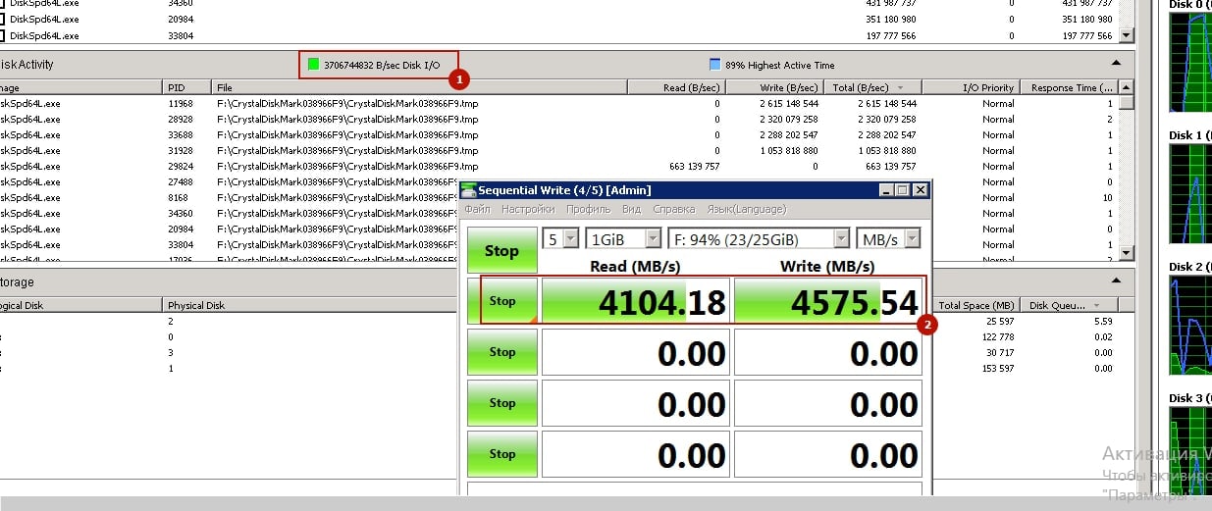Screen dimensions: 1212x511
Task: Open the Справка menu
Action: (x=673, y=209)
